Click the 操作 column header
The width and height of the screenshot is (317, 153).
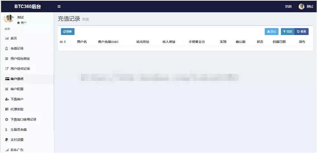point(302,42)
